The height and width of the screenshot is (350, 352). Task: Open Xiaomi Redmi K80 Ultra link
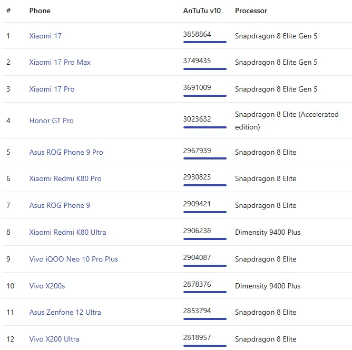tap(67, 232)
